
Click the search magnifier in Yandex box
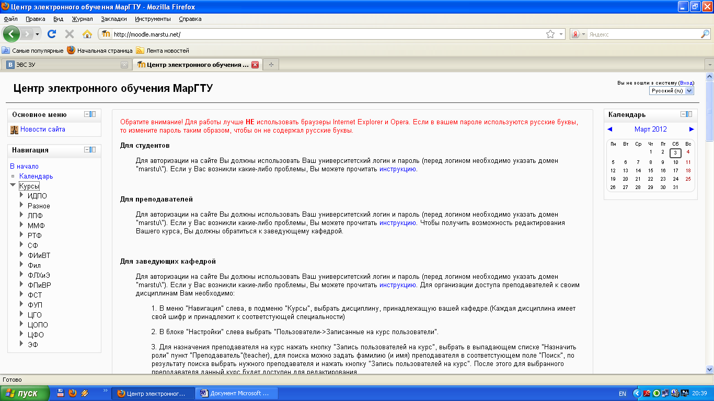[x=705, y=34]
